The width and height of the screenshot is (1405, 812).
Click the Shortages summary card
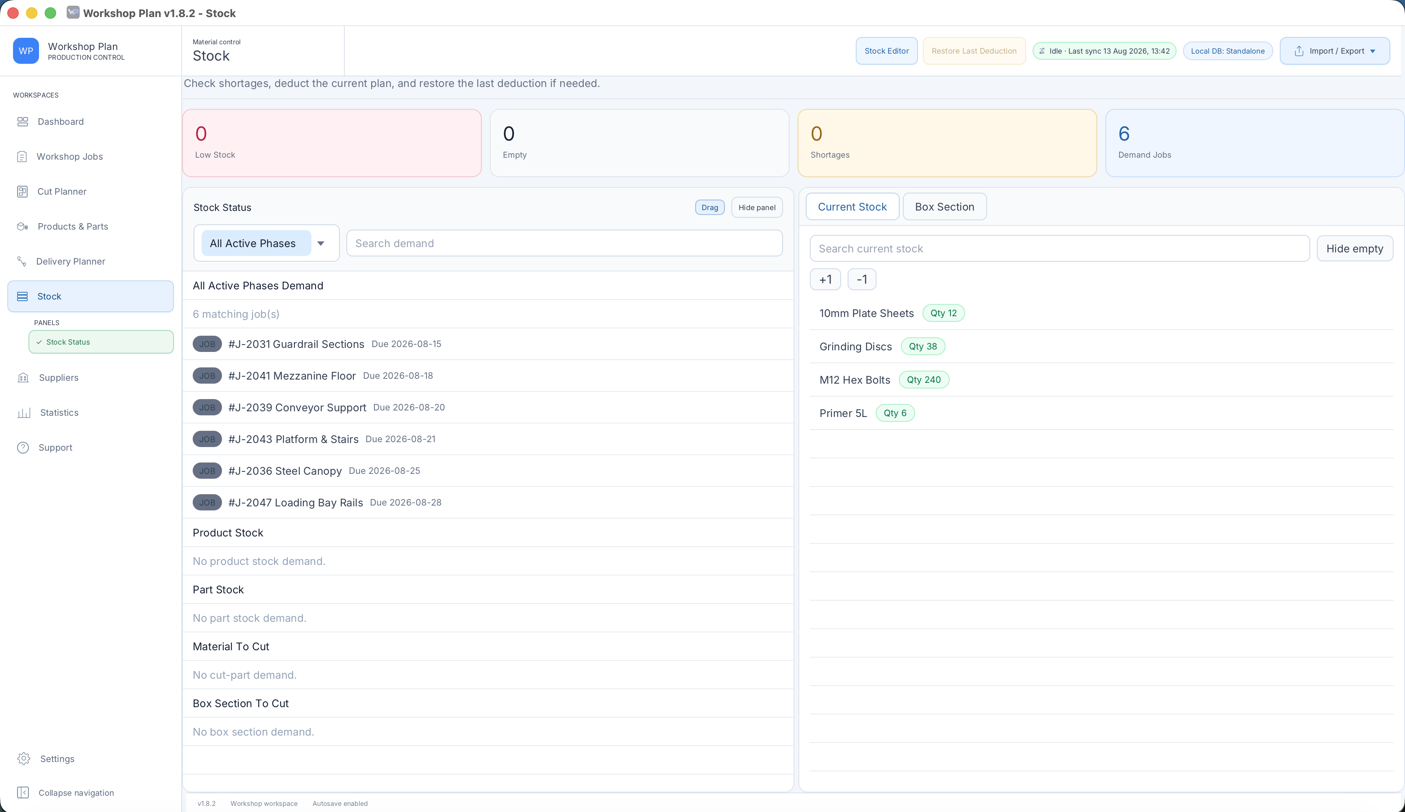947,143
